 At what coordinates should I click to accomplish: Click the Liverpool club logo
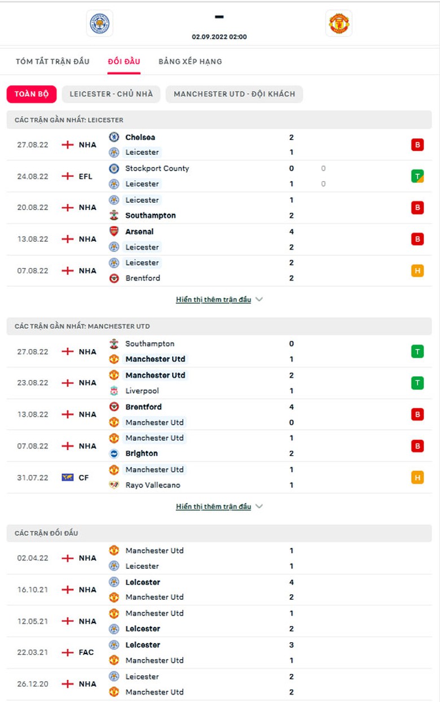(x=114, y=391)
